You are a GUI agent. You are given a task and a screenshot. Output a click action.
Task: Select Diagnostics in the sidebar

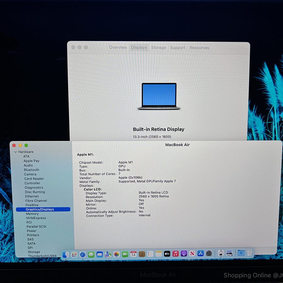pyautogui.click(x=34, y=187)
